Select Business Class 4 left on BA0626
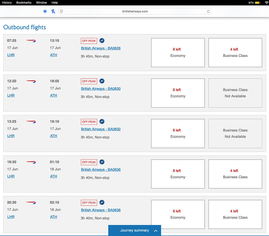Viewport: 269px width, 236px height. (x=235, y=52)
